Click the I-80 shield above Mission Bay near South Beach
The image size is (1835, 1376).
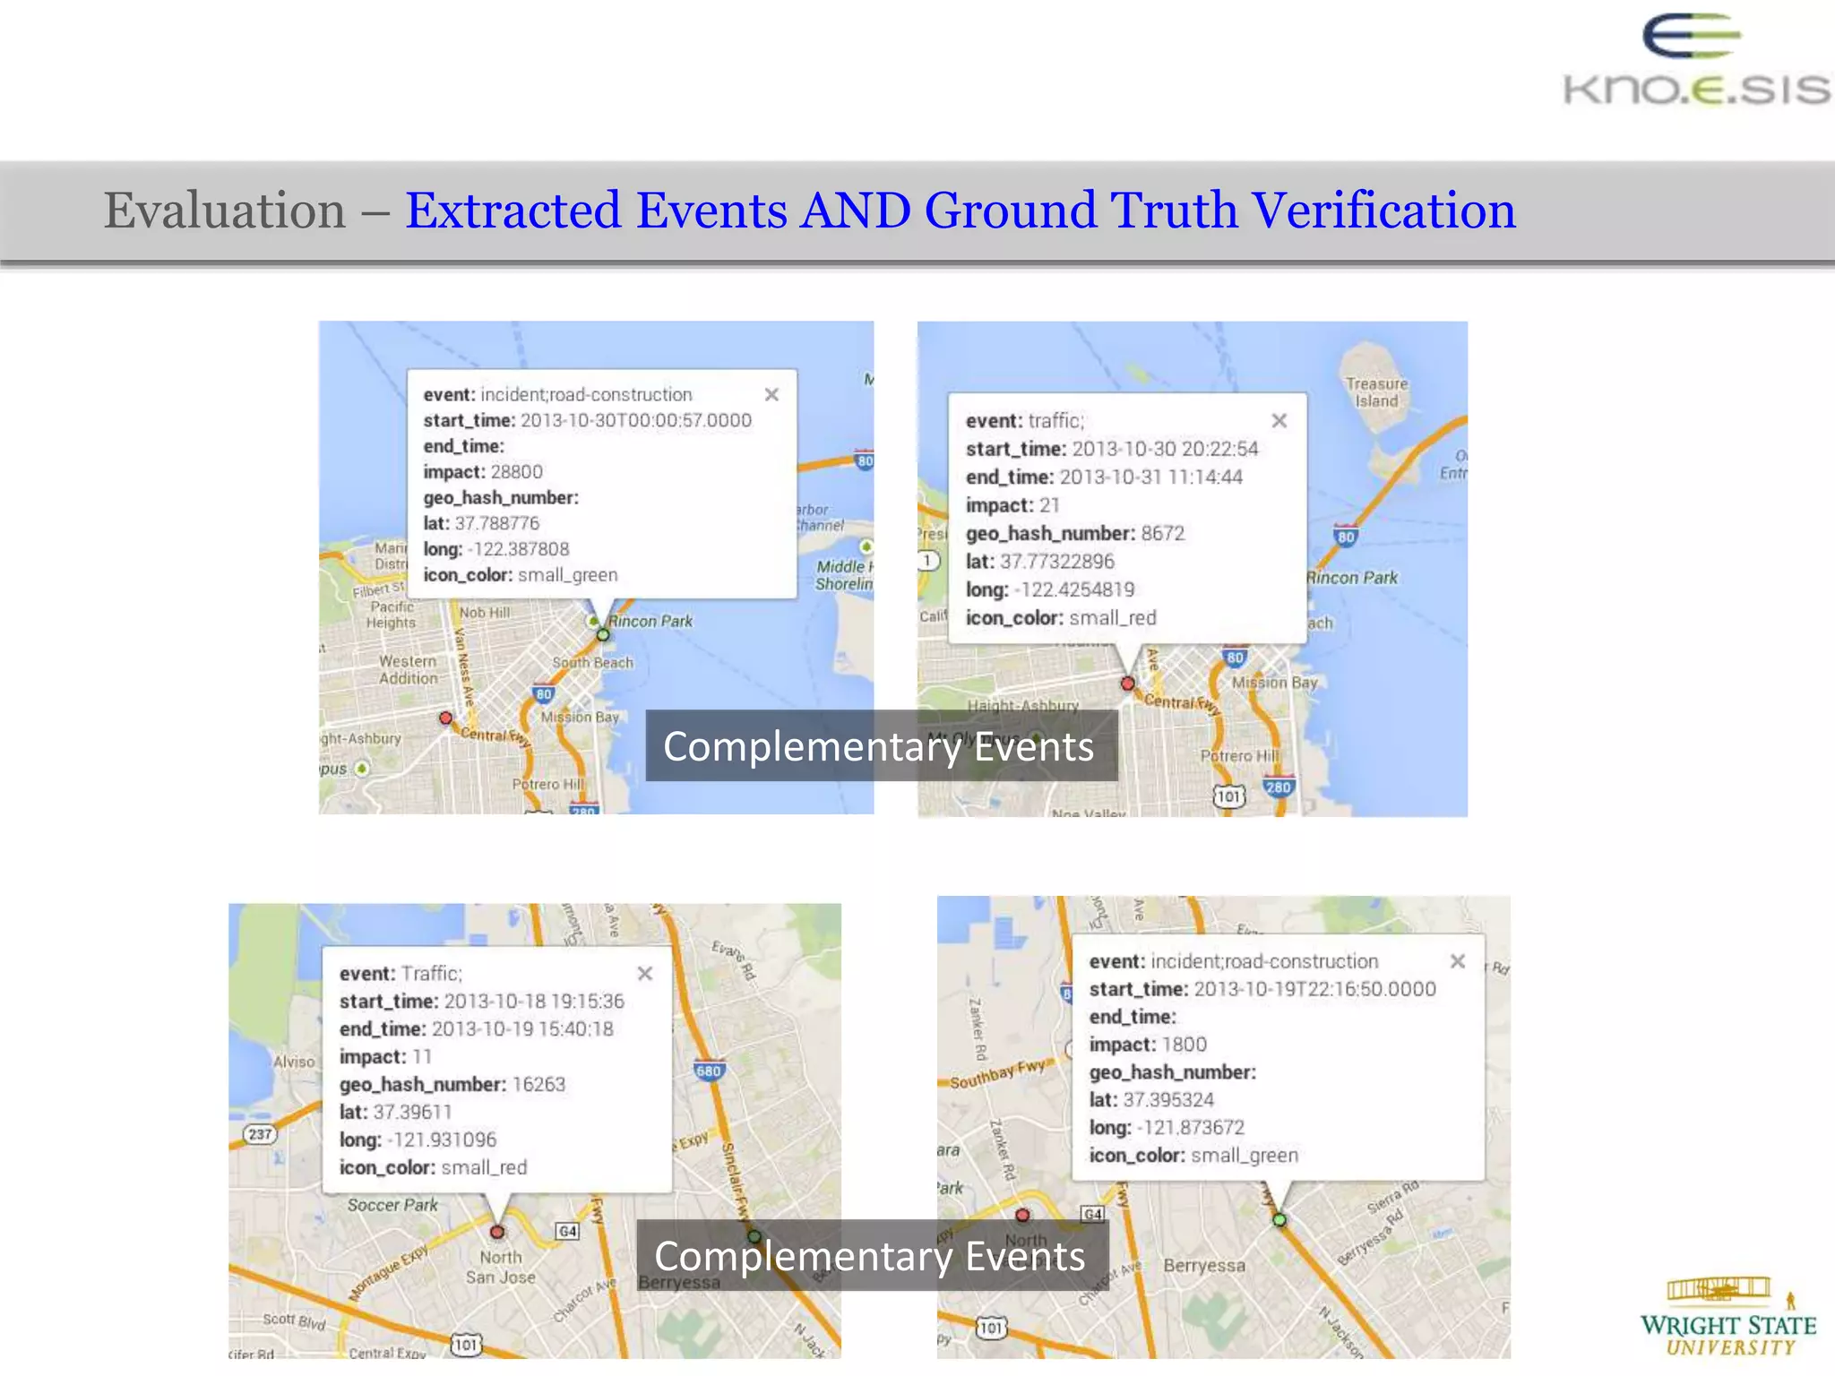click(544, 694)
